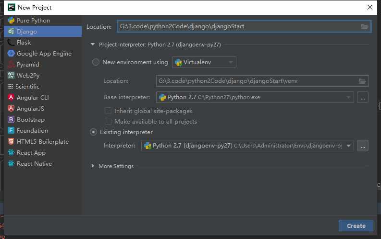Select React Native project type
The image size is (381, 239).
tap(34, 164)
